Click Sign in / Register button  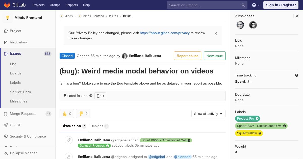[281, 5]
